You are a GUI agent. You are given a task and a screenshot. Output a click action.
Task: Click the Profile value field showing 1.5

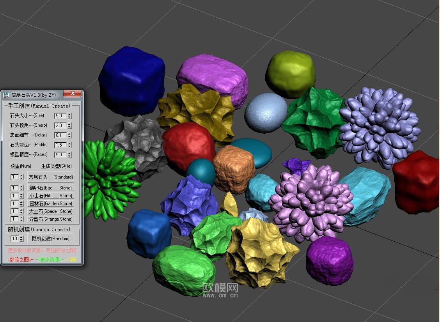coord(60,145)
